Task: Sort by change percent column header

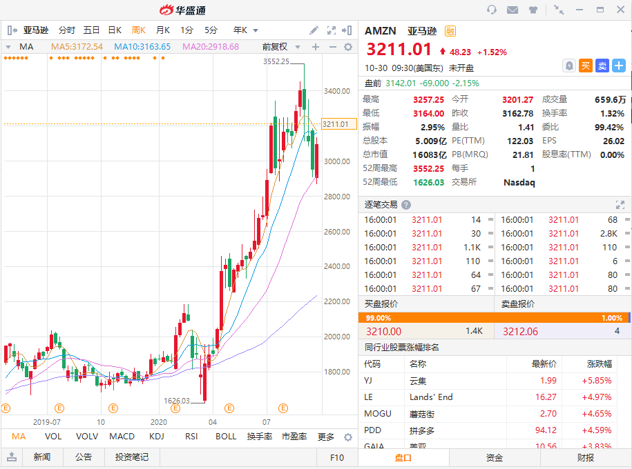Action: point(600,364)
